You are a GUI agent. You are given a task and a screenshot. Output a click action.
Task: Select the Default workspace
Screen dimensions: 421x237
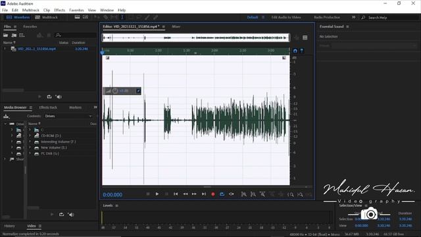(253, 17)
